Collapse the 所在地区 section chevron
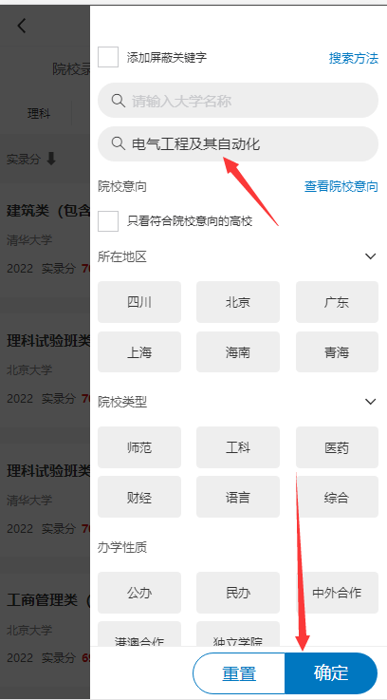 coord(371,256)
